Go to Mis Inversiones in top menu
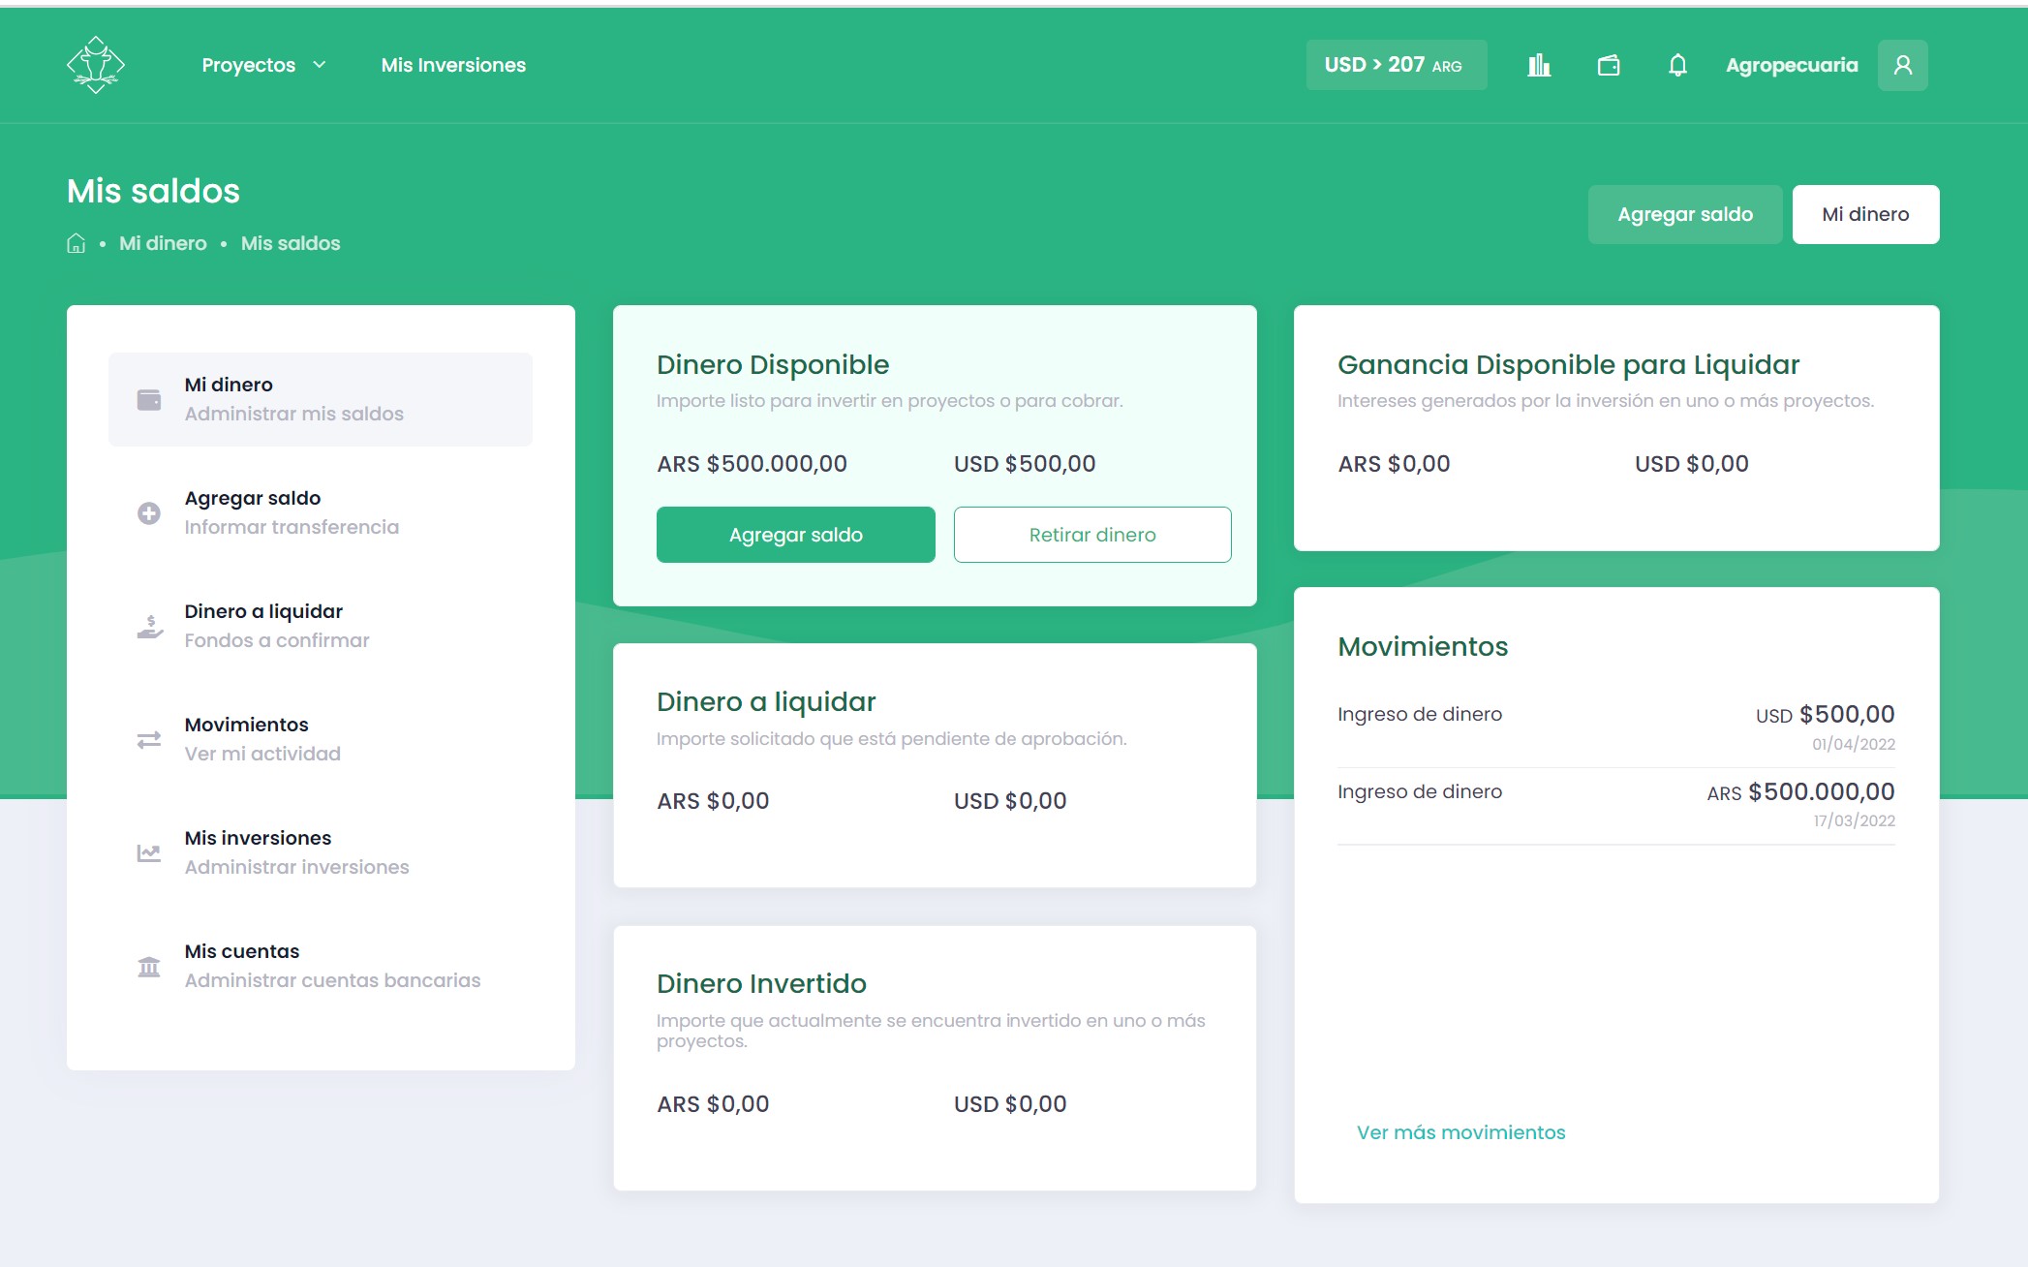 point(453,65)
